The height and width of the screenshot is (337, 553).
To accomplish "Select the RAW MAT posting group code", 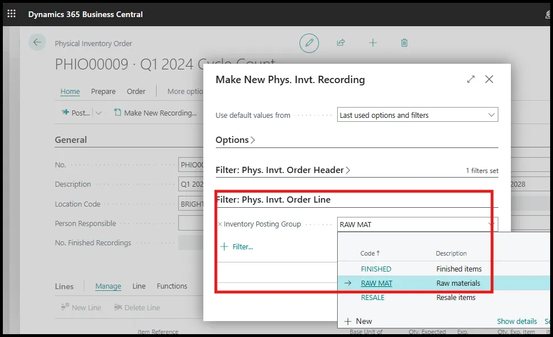I will 376,283.
